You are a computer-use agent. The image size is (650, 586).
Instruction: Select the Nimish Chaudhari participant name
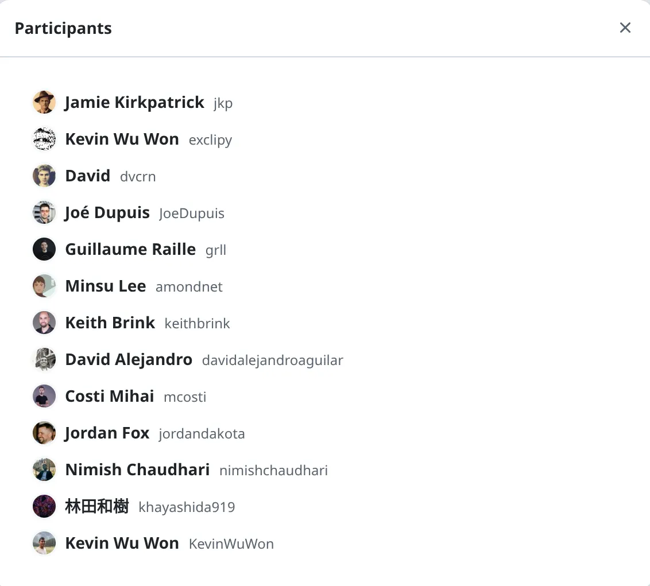point(137,469)
